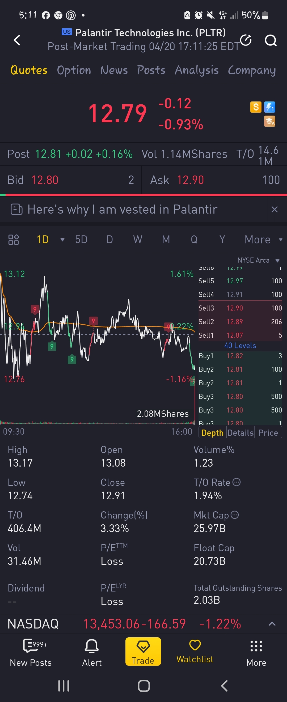Image resolution: width=287 pixels, height=702 pixels.
Task: Select the 1D chart period
Action: (43, 239)
